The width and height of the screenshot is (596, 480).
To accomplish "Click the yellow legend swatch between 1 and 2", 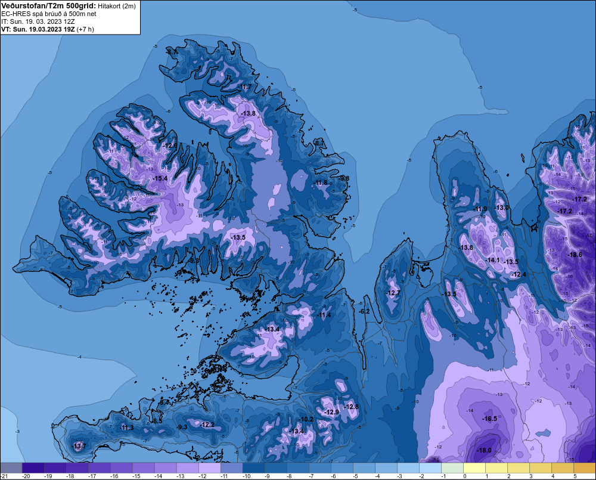I will tap(496, 468).
